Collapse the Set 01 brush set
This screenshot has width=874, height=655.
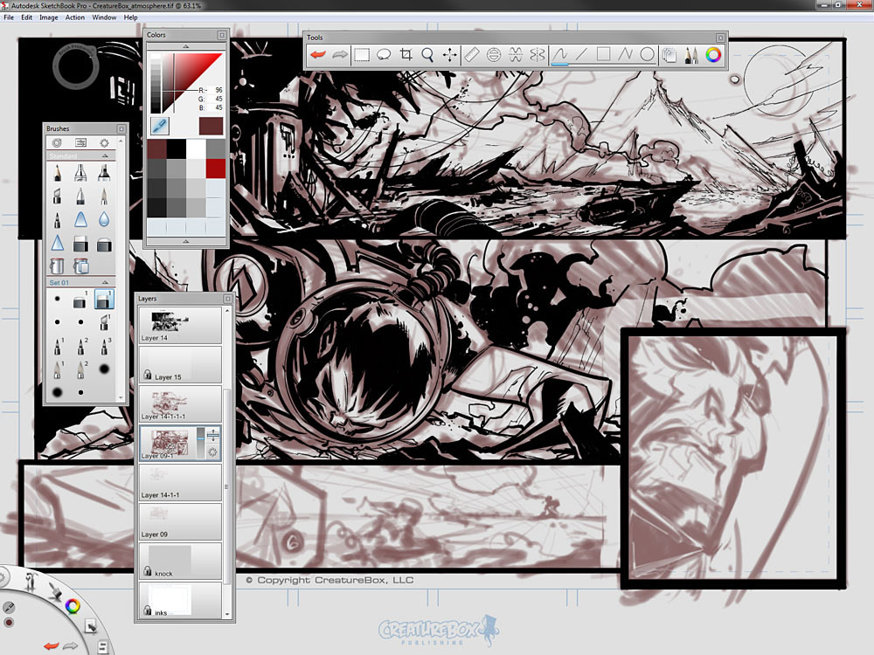105,282
